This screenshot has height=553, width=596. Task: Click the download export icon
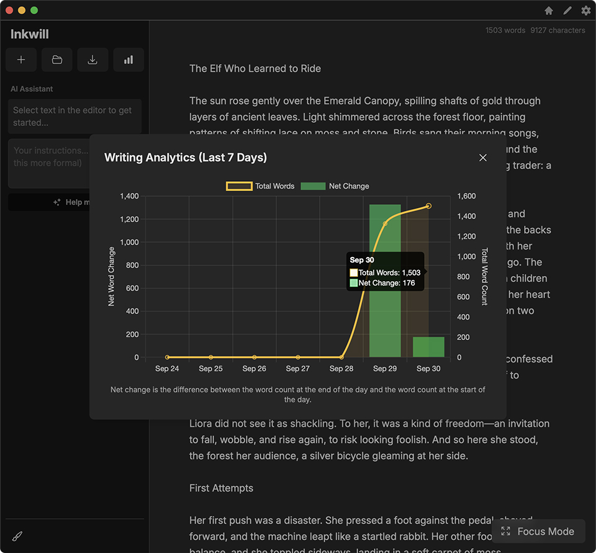[x=93, y=60]
